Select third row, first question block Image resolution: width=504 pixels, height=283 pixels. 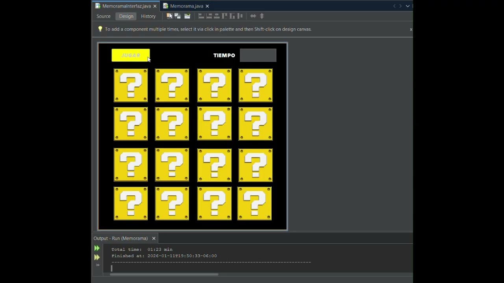131,165
